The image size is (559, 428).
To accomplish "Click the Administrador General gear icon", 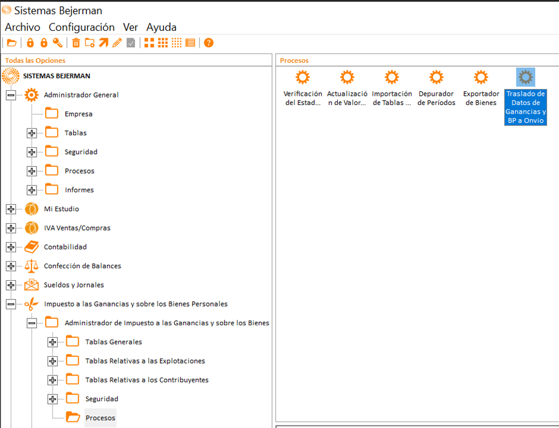I will pos(31,95).
